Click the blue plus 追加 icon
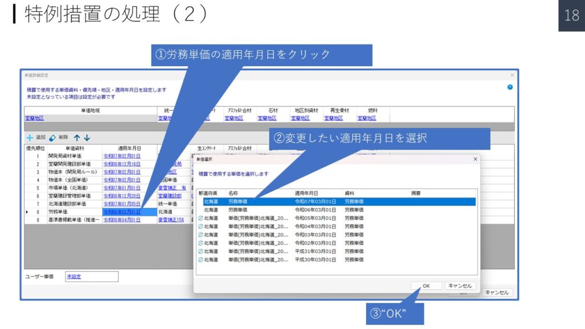Image resolution: width=585 pixels, height=329 pixels. click(29, 138)
